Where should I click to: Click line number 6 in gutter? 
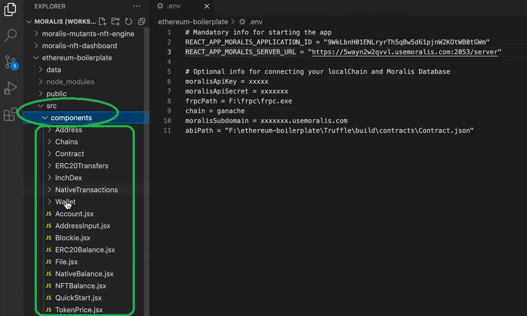tap(169, 81)
